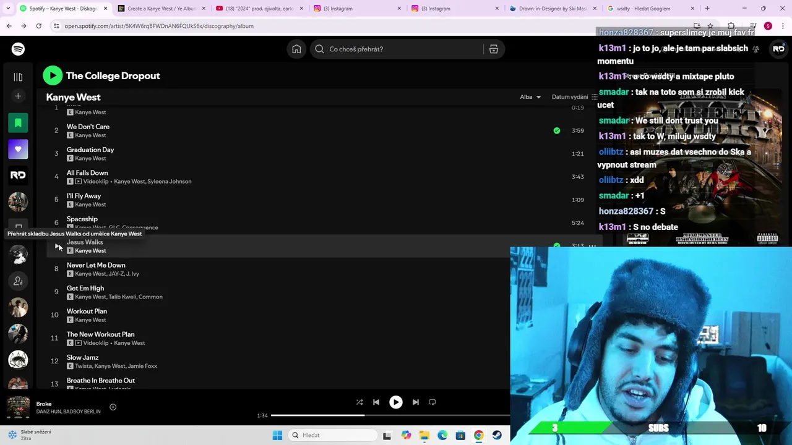Open Windows Start menu
This screenshot has height=445, width=792.
click(x=277, y=435)
